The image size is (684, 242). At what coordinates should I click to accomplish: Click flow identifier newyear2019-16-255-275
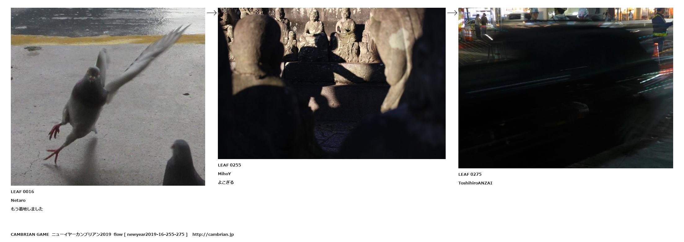(x=156, y=234)
